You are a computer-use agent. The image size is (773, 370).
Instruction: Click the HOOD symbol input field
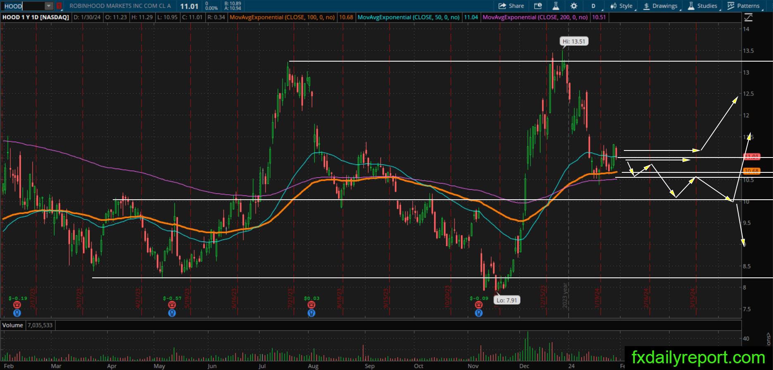coord(23,6)
